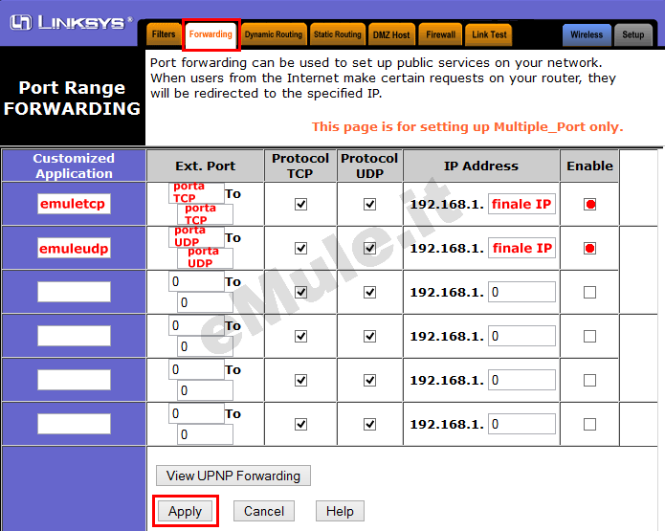
Task: Click the Customized Application header
Action: 74,166
